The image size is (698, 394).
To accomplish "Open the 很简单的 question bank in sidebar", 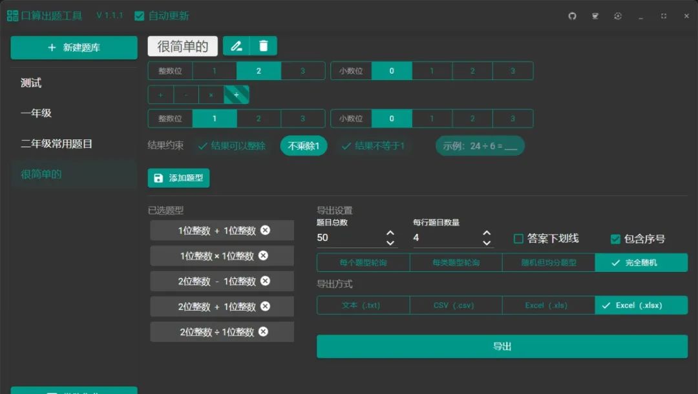I will [74, 174].
